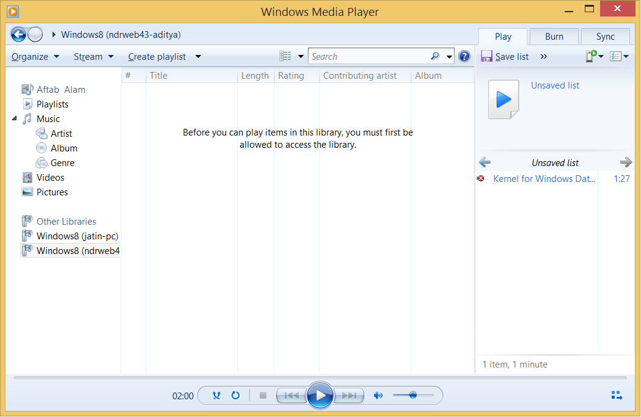
Task: Toggle shuffle playback
Action: (216, 395)
